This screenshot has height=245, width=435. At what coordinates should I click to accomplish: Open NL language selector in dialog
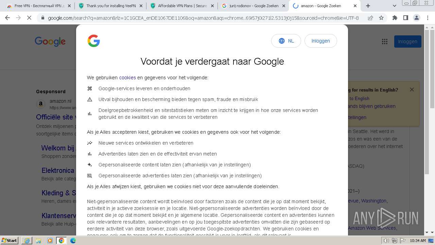(286, 41)
